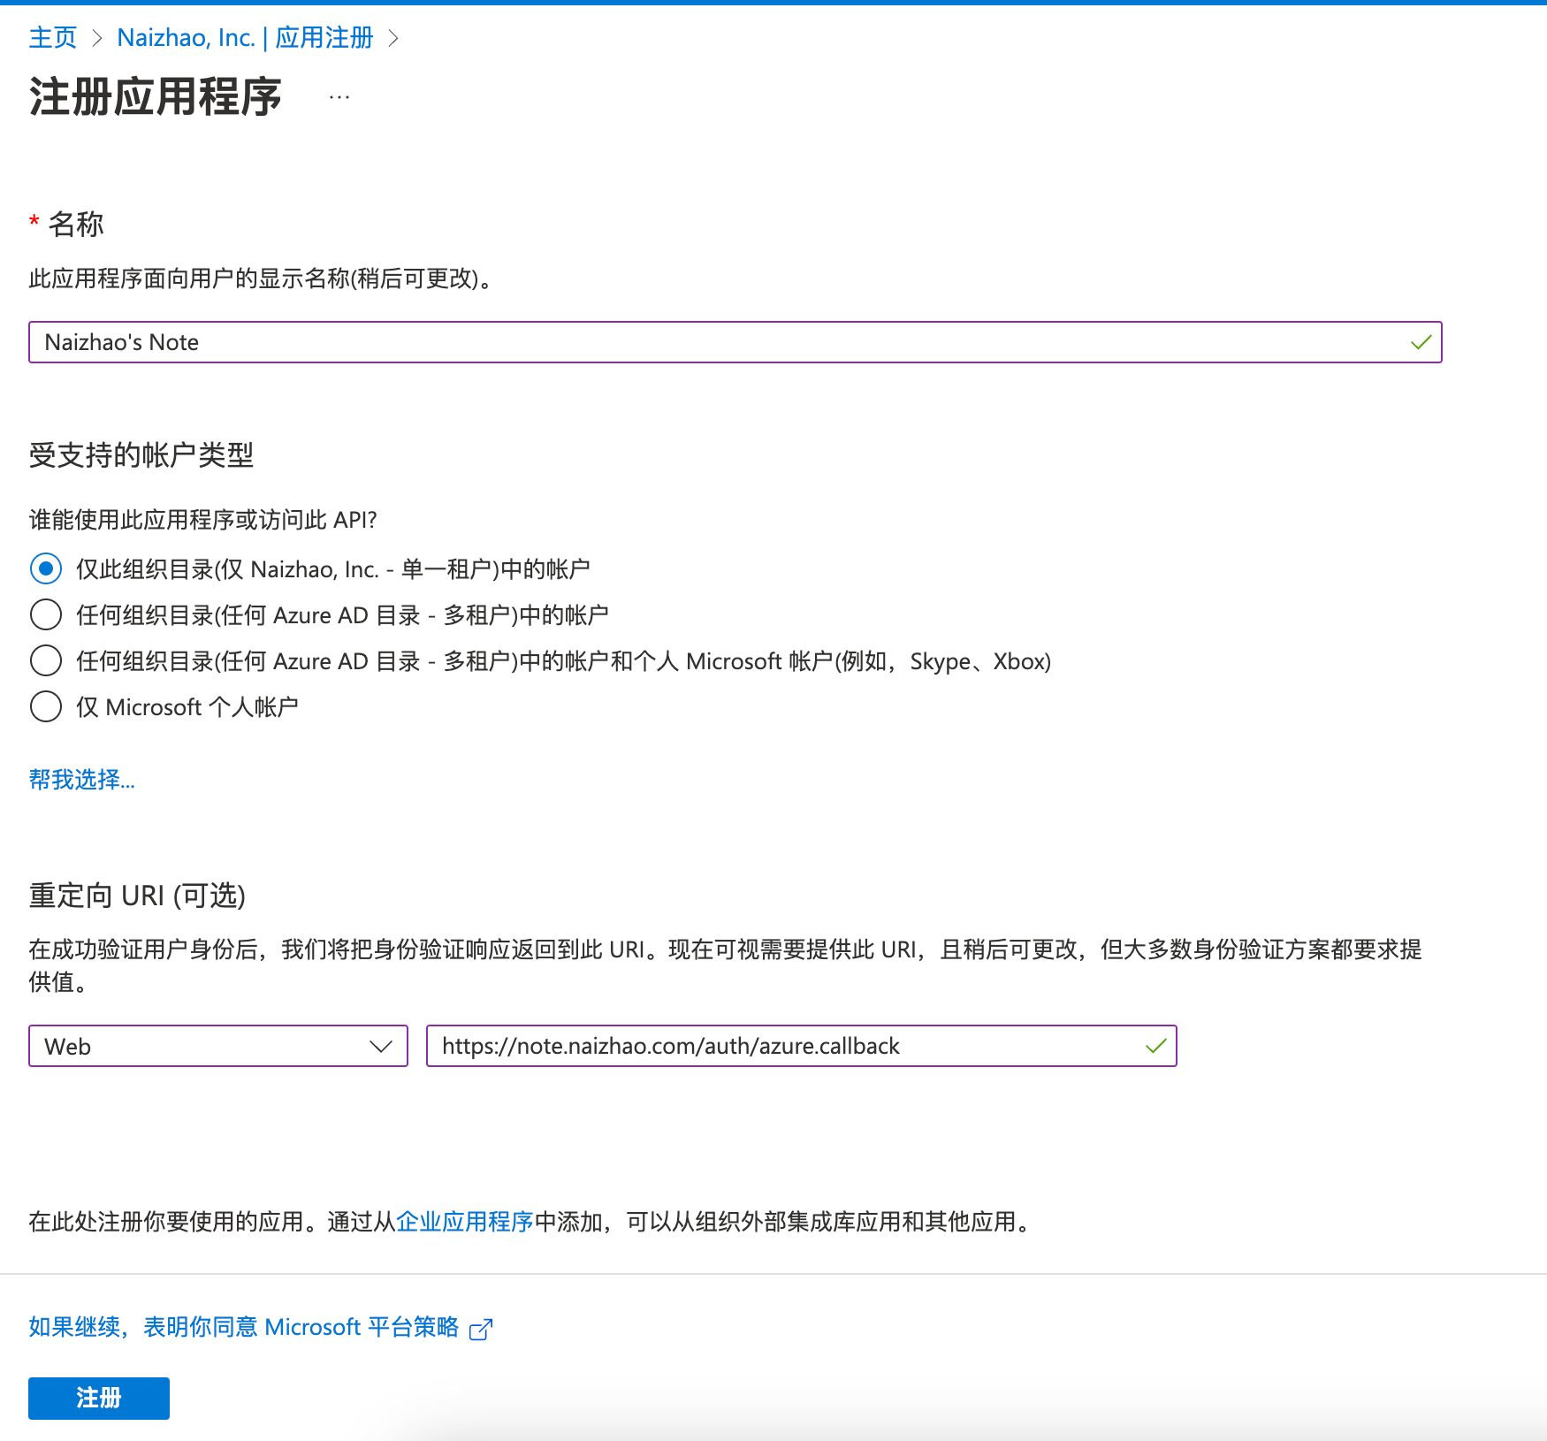Image resolution: width=1547 pixels, height=1441 pixels.
Task: Click the 注册应用程序 page title
Action: point(156,97)
